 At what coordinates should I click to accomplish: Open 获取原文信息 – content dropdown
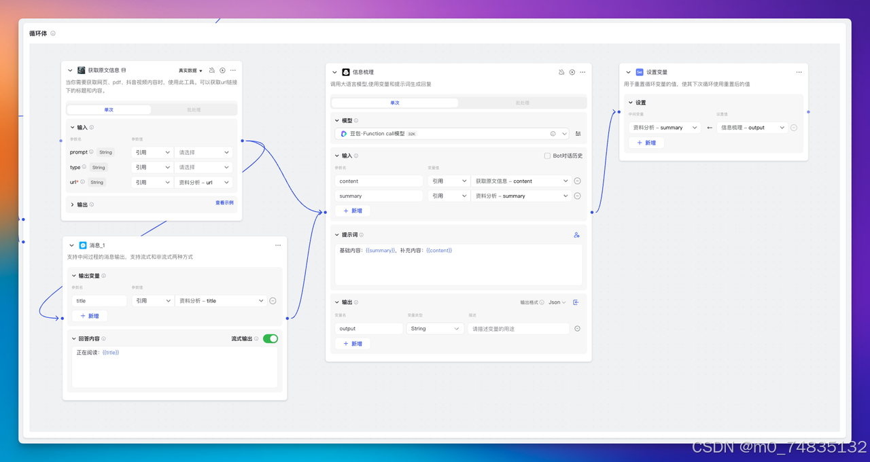(520, 181)
